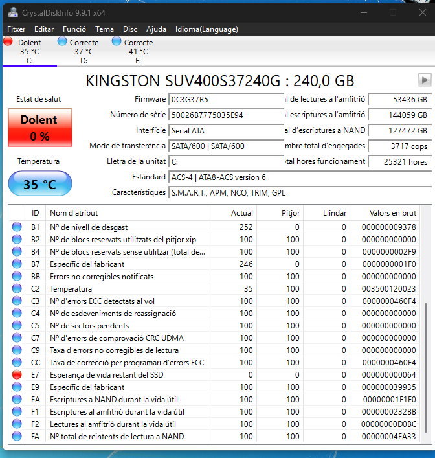Click the host reads value 53436 GB
This screenshot has height=458, width=435.
pyautogui.click(x=400, y=100)
